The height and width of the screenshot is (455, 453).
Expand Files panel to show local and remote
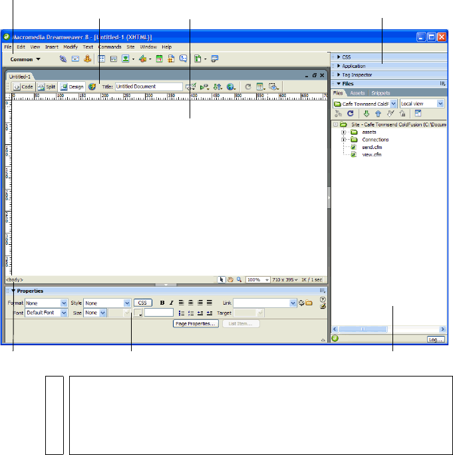[x=418, y=114]
